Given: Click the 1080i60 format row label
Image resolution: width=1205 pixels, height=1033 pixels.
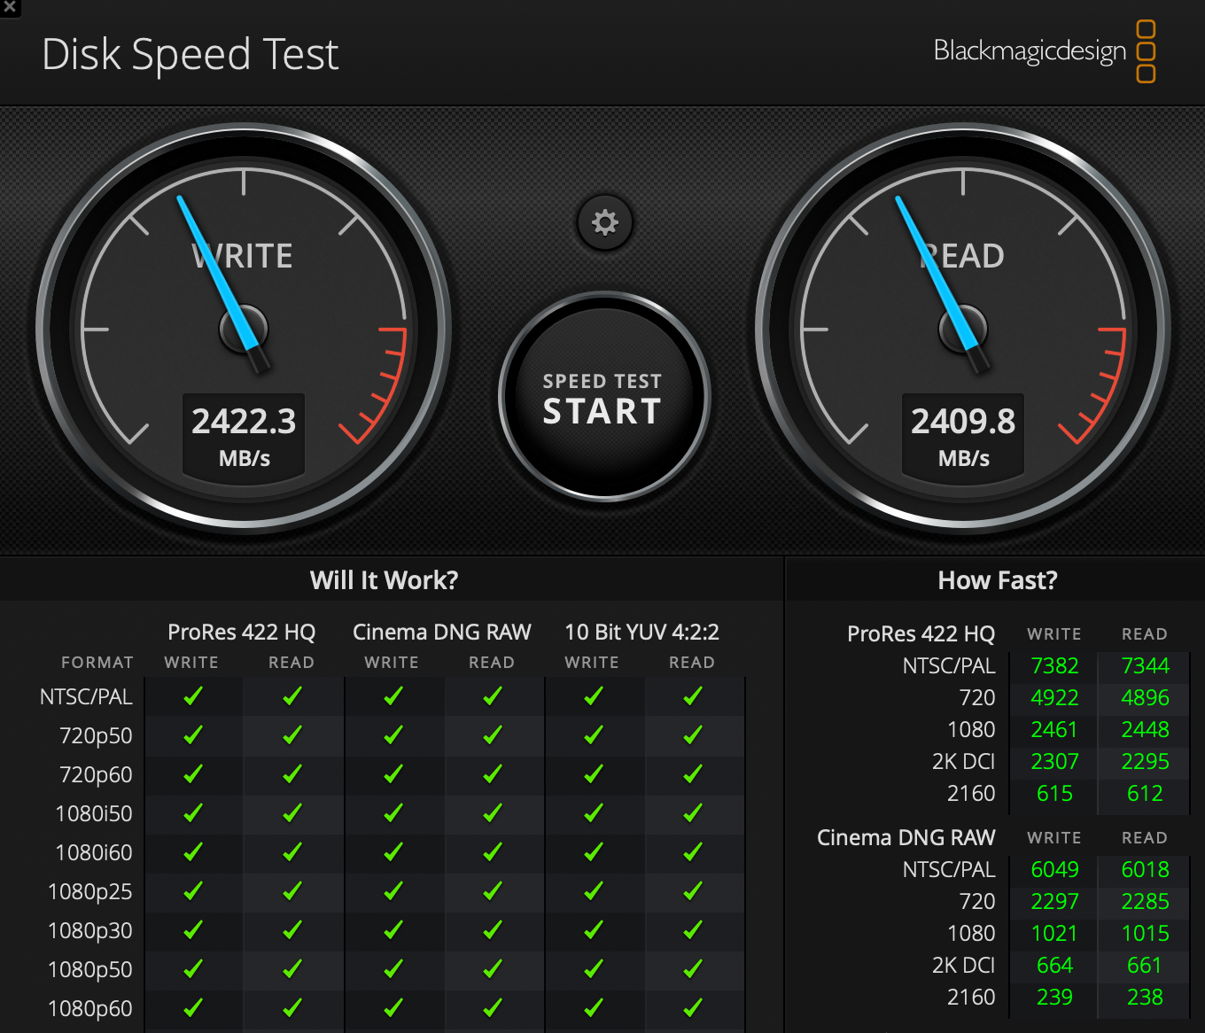Looking at the screenshot, I should [x=93, y=853].
